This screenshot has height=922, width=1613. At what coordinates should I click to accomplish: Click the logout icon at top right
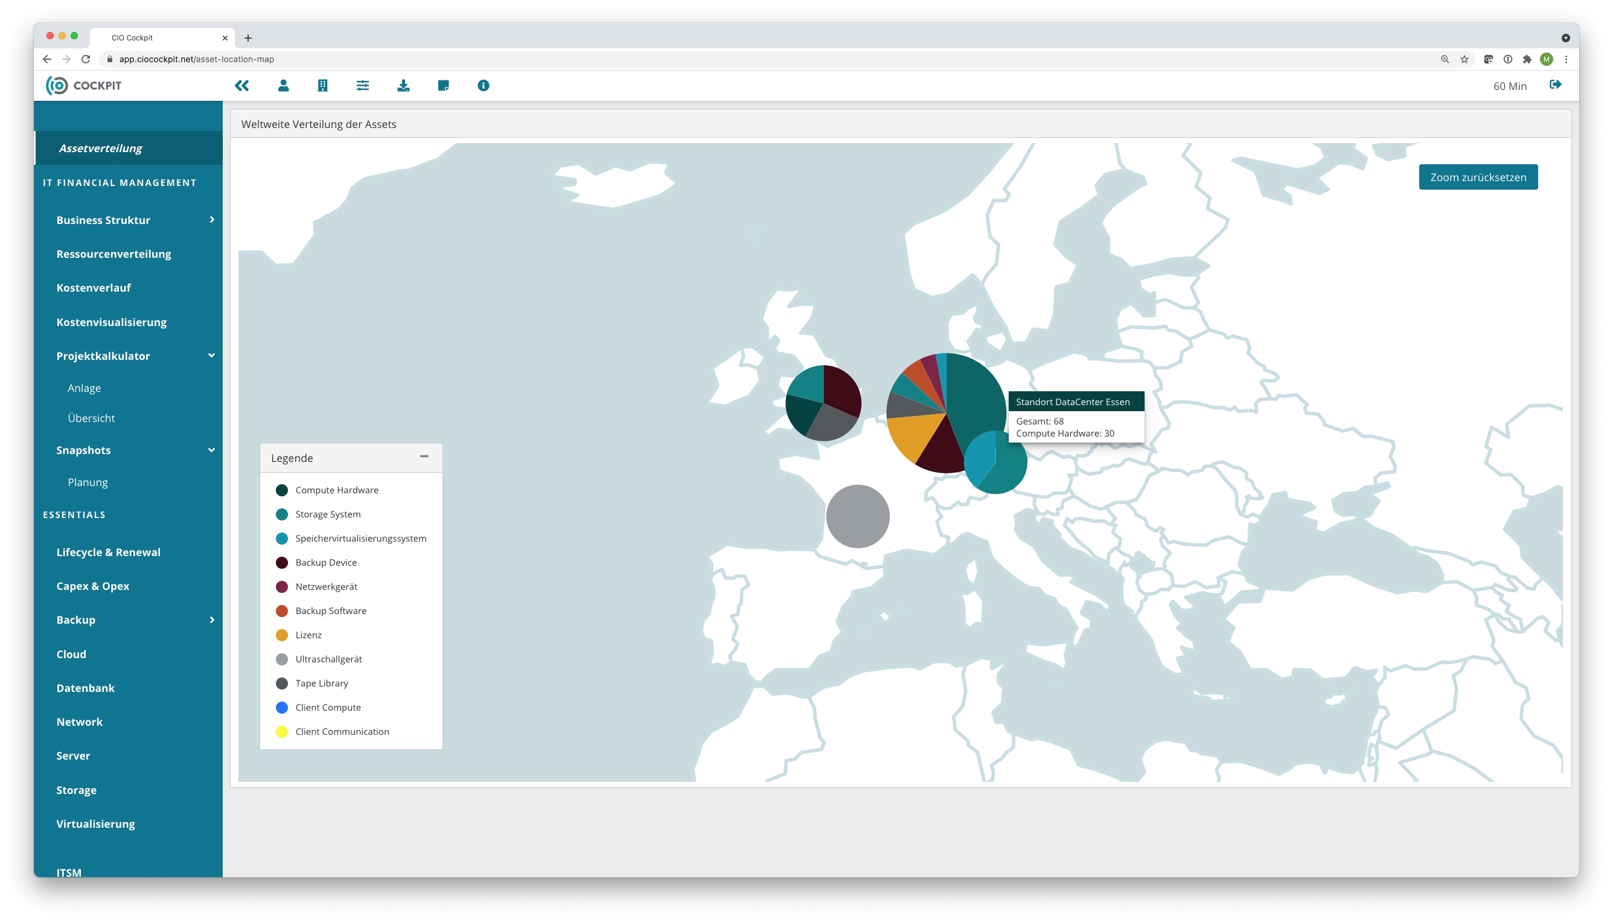pyautogui.click(x=1555, y=85)
